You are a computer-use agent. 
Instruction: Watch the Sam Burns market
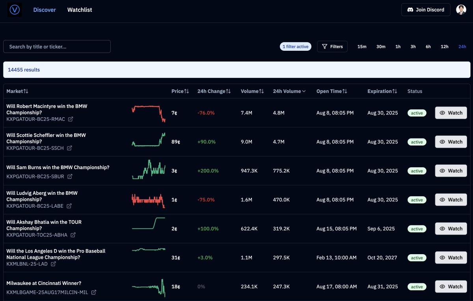(451, 171)
